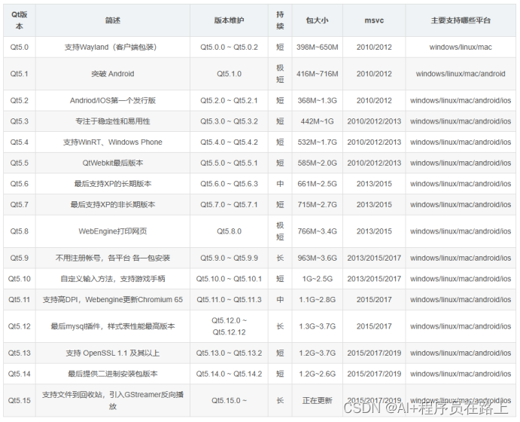The width and height of the screenshot is (520, 422).
Task: Select the '支持高DPI，Webengine更新Chromium 65' cell
Action: pyautogui.click(x=113, y=300)
